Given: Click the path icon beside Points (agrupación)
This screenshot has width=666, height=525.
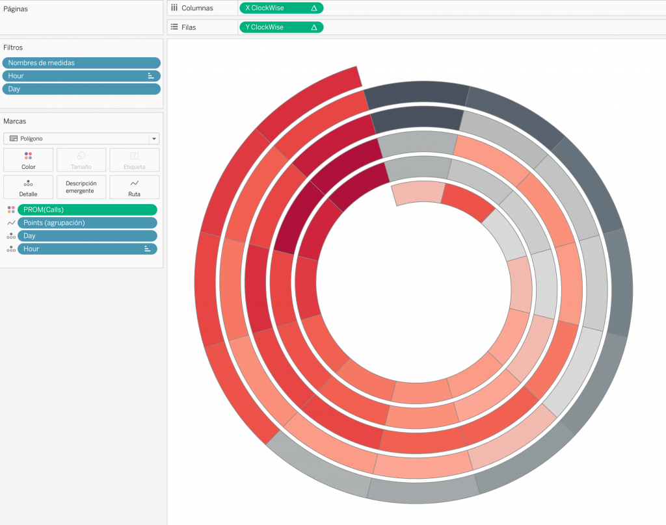Looking at the screenshot, I should pos(11,223).
